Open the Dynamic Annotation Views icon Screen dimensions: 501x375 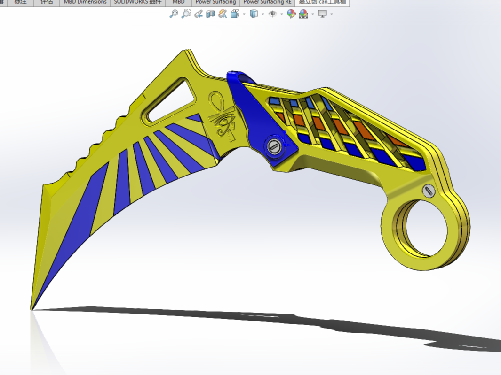coord(223,14)
